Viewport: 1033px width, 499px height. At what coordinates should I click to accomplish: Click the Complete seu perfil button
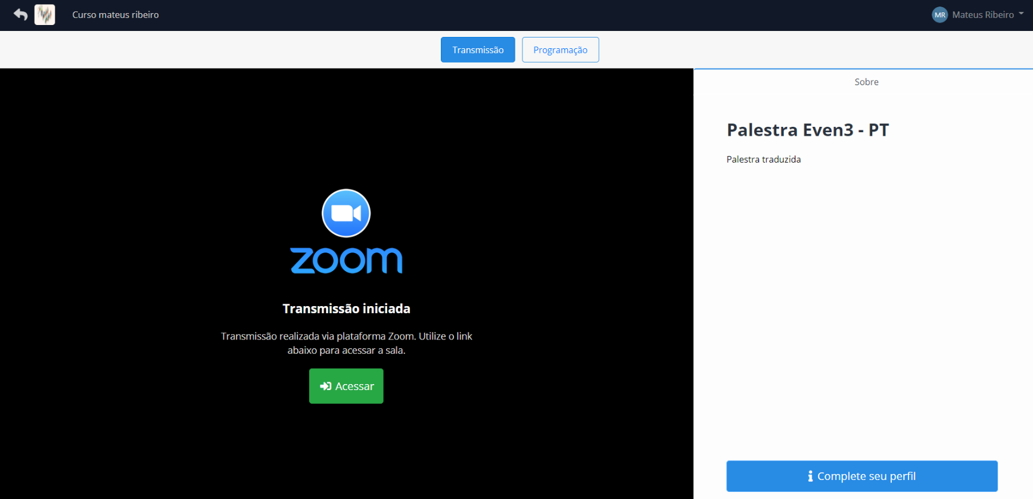tap(861, 476)
